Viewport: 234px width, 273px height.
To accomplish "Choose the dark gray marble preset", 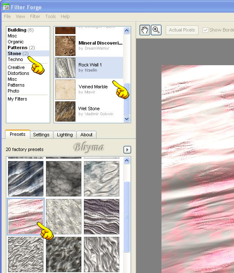I will tap(64, 179).
